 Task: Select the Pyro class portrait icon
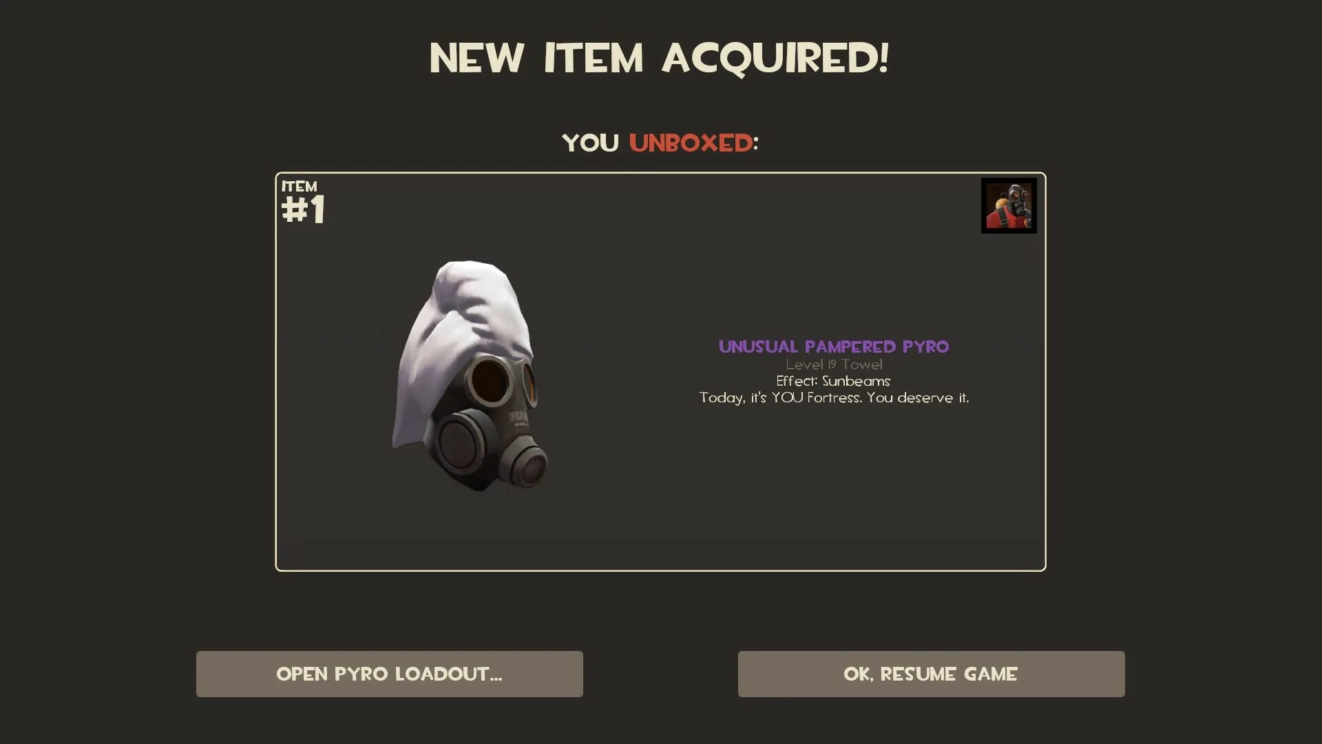coord(1009,205)
